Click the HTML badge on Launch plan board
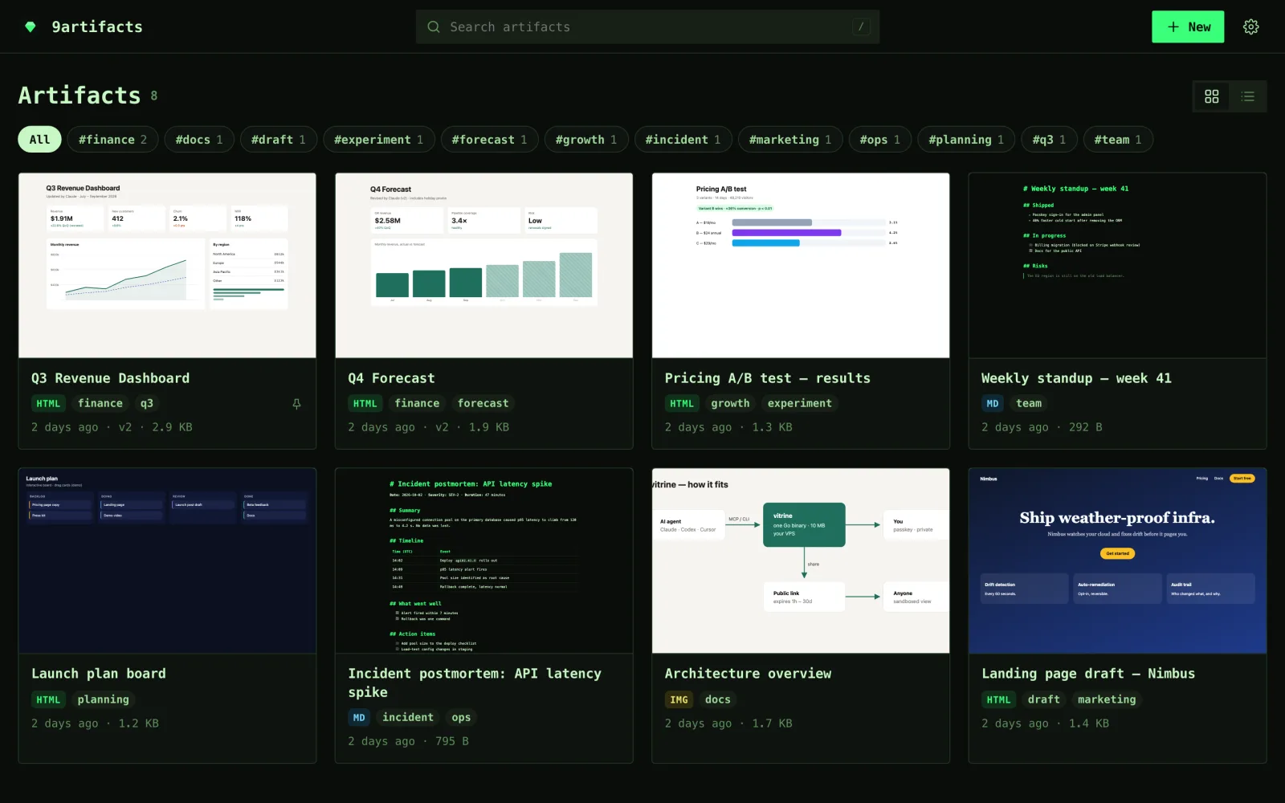This screenshot has height=803, width=1285. click(48, 699)
